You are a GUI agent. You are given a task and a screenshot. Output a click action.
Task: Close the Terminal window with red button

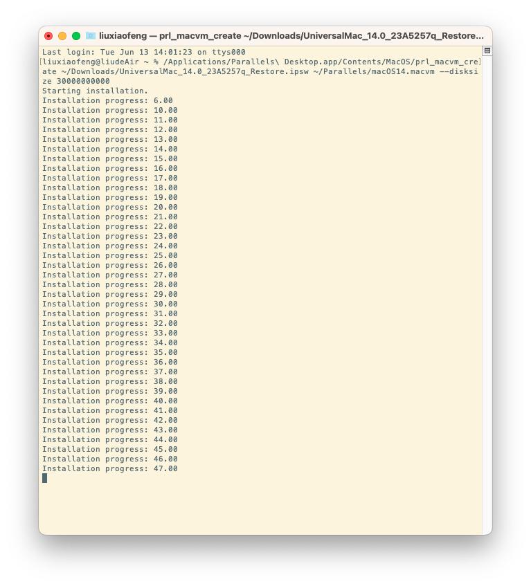tap(48, 36)
